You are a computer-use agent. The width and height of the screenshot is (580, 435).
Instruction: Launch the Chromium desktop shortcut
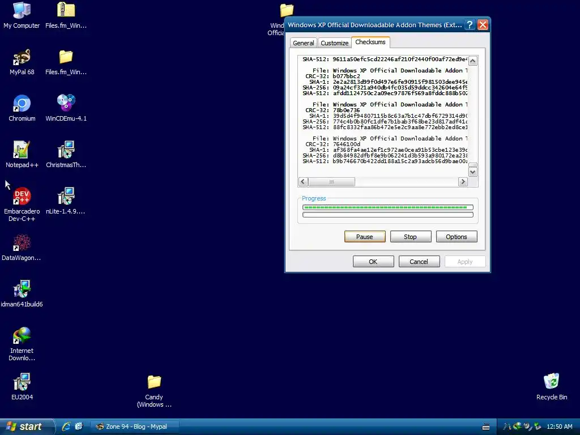[22, 108]
